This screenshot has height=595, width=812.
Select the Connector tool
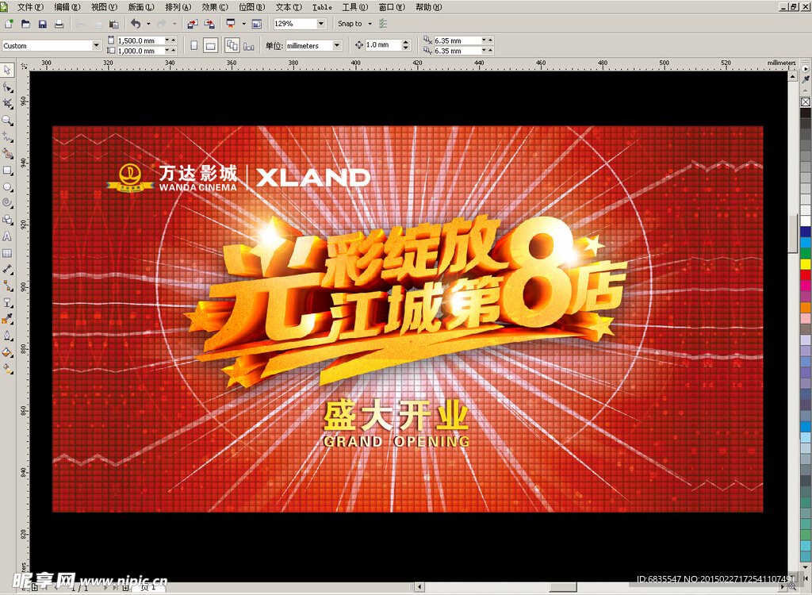click(7, 286)
